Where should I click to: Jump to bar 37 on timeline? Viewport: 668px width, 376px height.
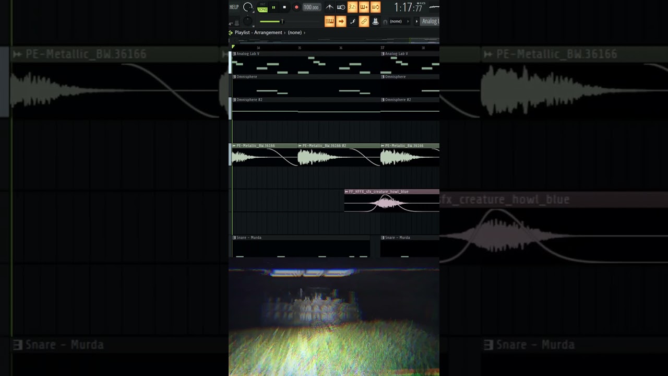point(383,48)
